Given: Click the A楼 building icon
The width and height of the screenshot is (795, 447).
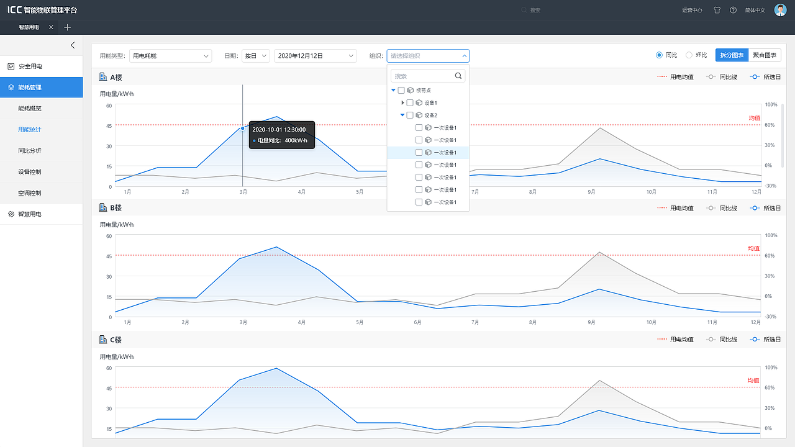Looking at the screenshot, I should (103, 77).
